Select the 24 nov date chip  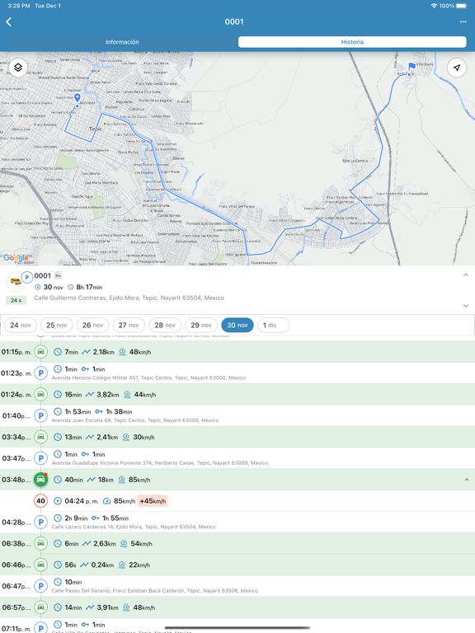tap(20, 325)
